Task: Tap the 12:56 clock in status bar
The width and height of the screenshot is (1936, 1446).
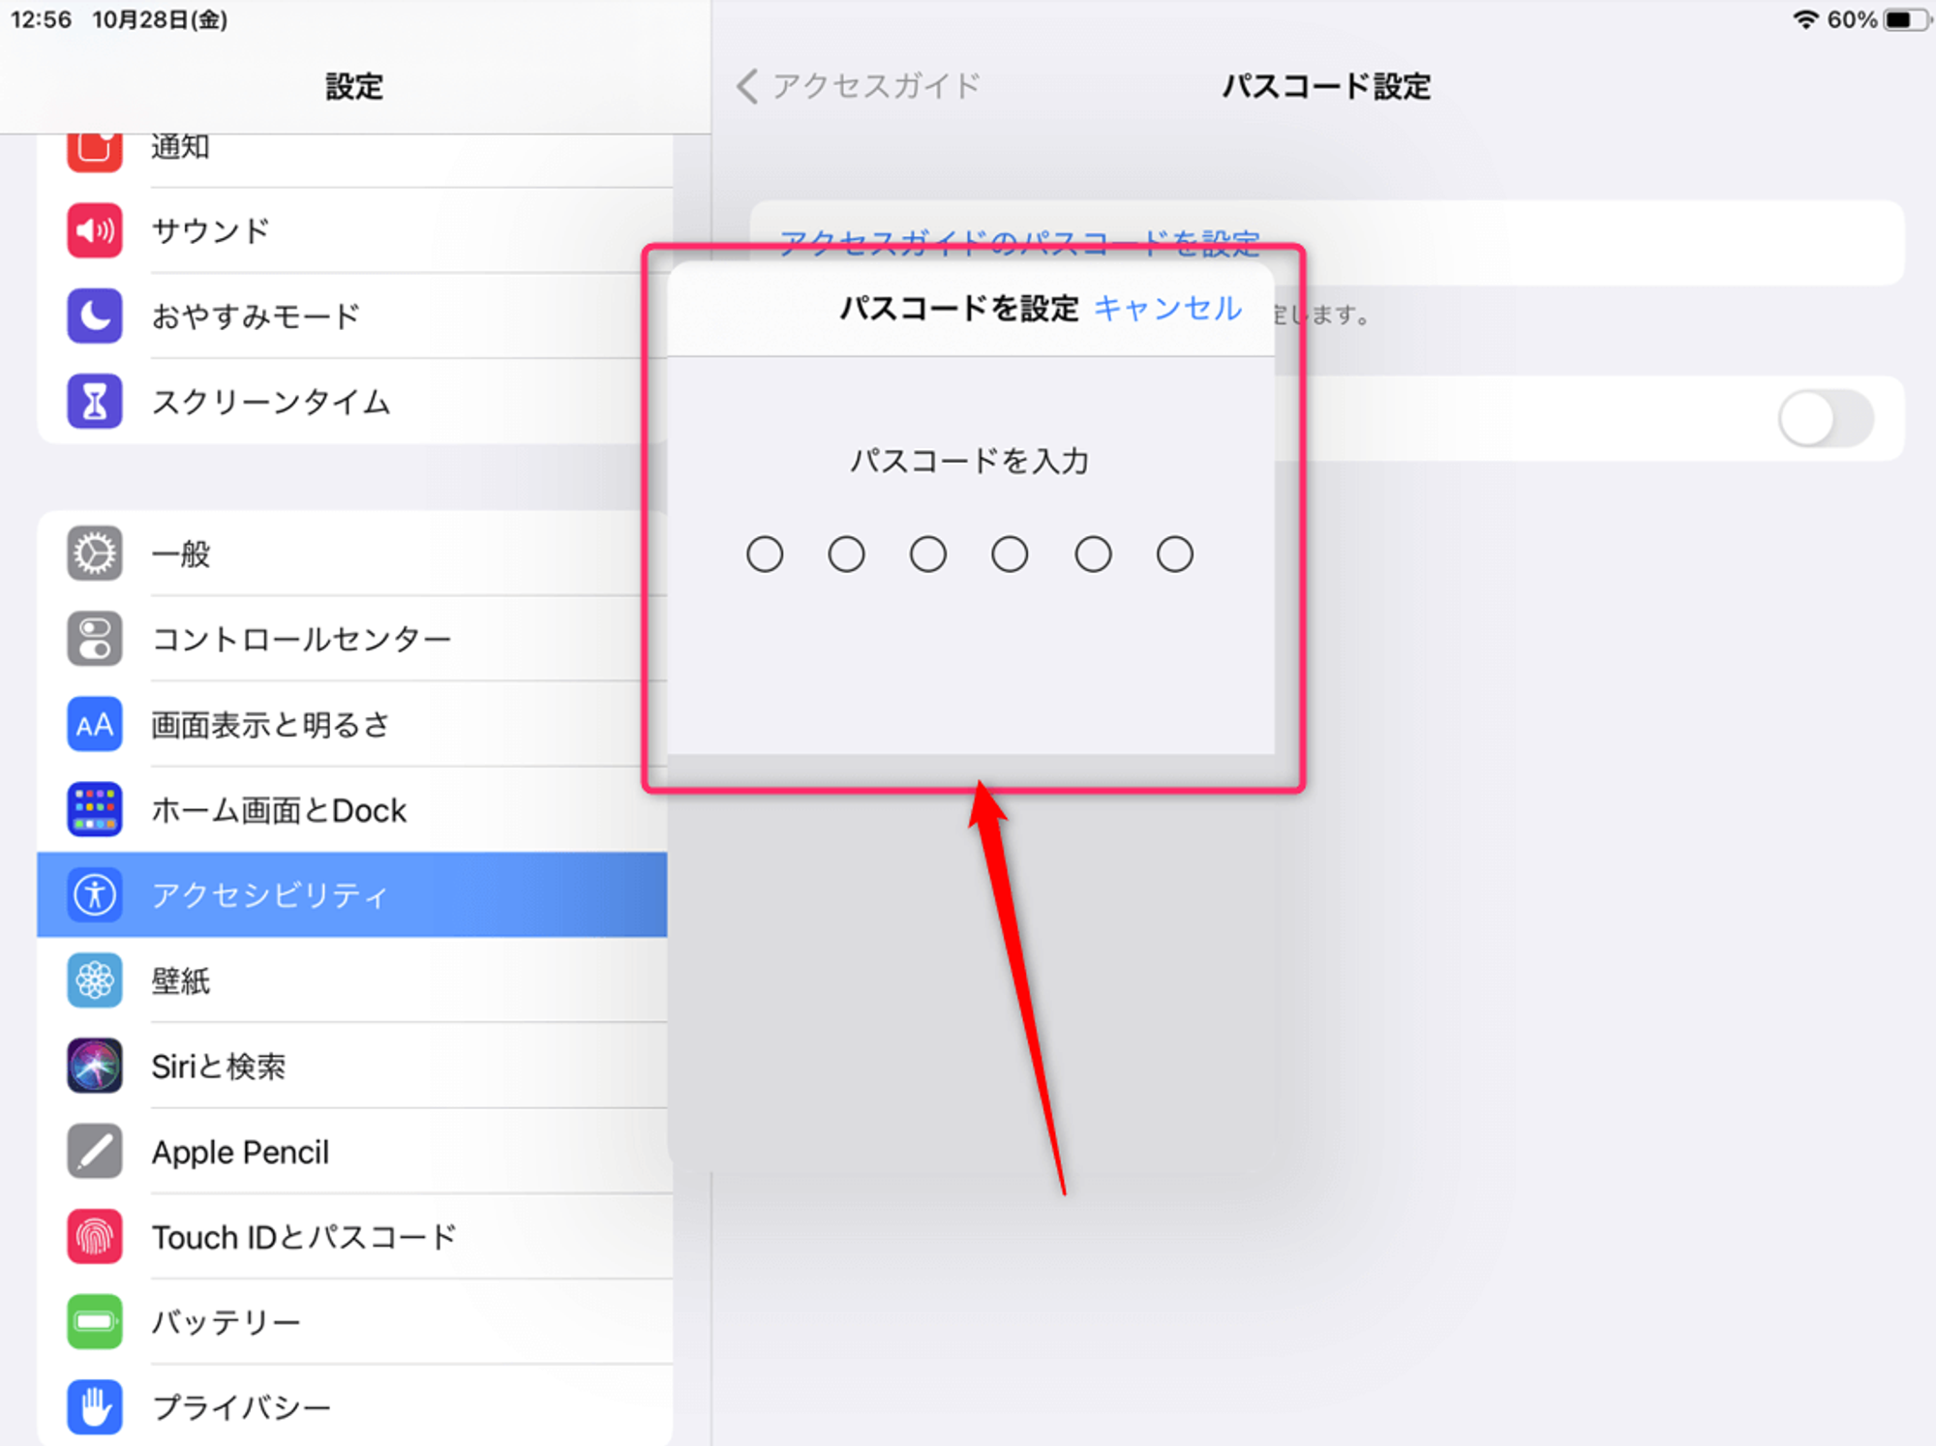Action: coord(42,19)
